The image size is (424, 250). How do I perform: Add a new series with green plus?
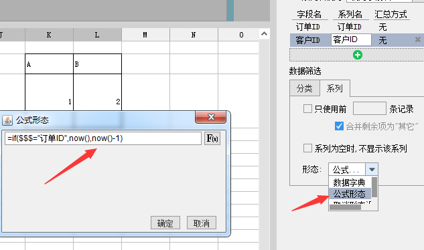pos(358,55)
